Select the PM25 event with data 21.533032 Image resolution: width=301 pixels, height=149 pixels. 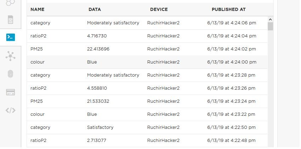pyautogui.click(x=147, y=101)
